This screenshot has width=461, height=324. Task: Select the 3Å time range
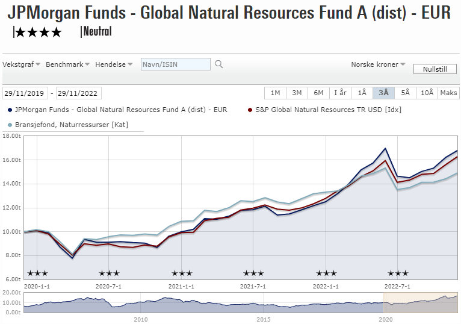click(x=383, y=93)
